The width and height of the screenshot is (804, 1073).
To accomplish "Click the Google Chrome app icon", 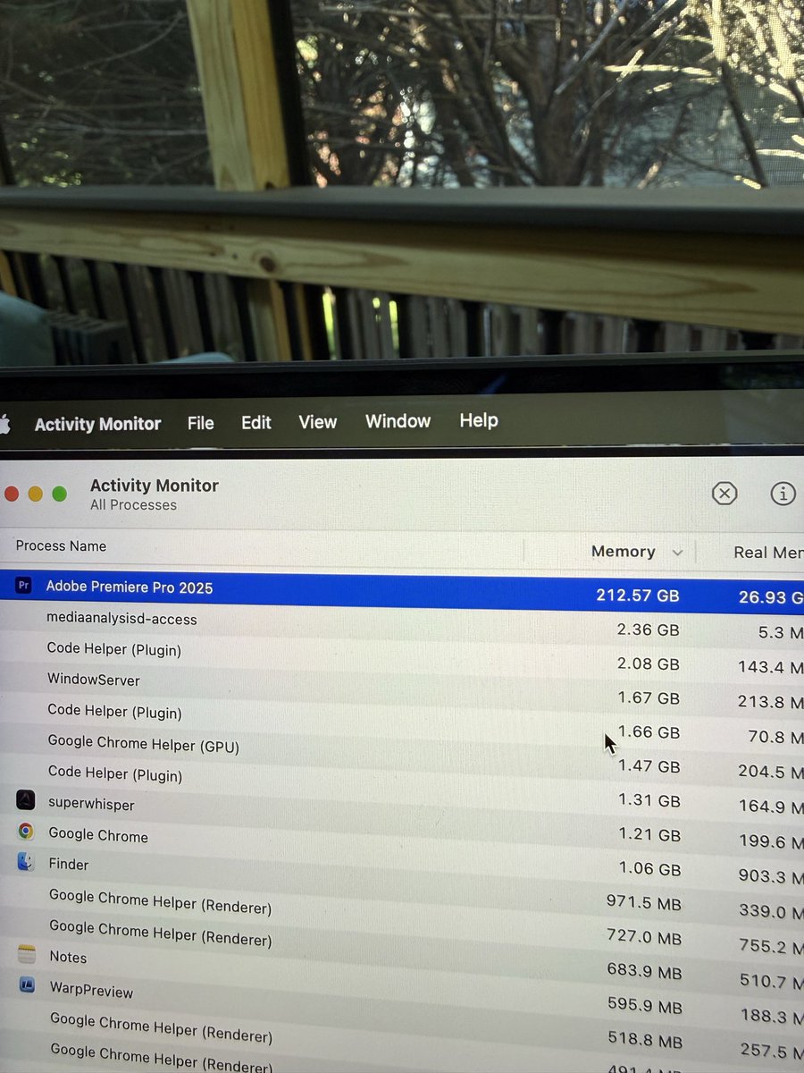I will [26, 832].
